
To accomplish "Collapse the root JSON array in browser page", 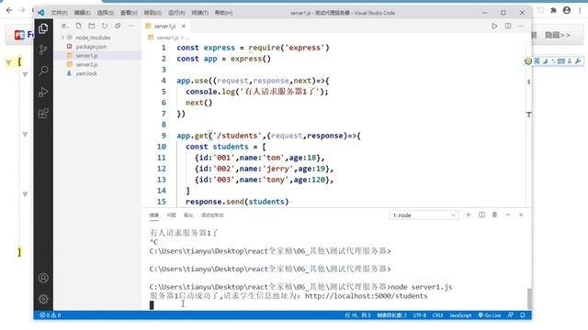I will pyautogui.click(x=8, y=62).
